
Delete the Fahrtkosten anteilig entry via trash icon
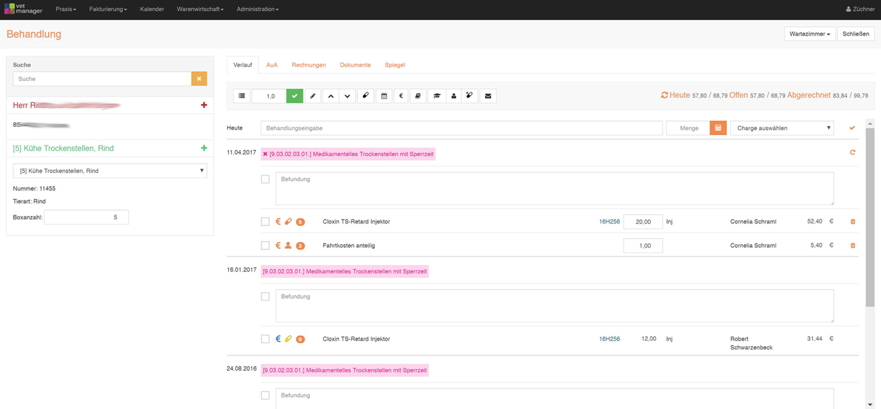[x=852, y=246]
